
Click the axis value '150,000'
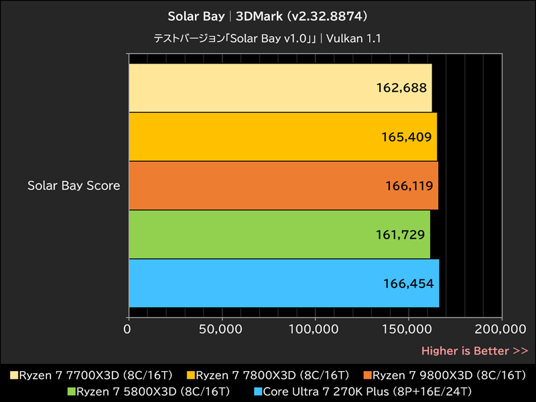(407, 329)
